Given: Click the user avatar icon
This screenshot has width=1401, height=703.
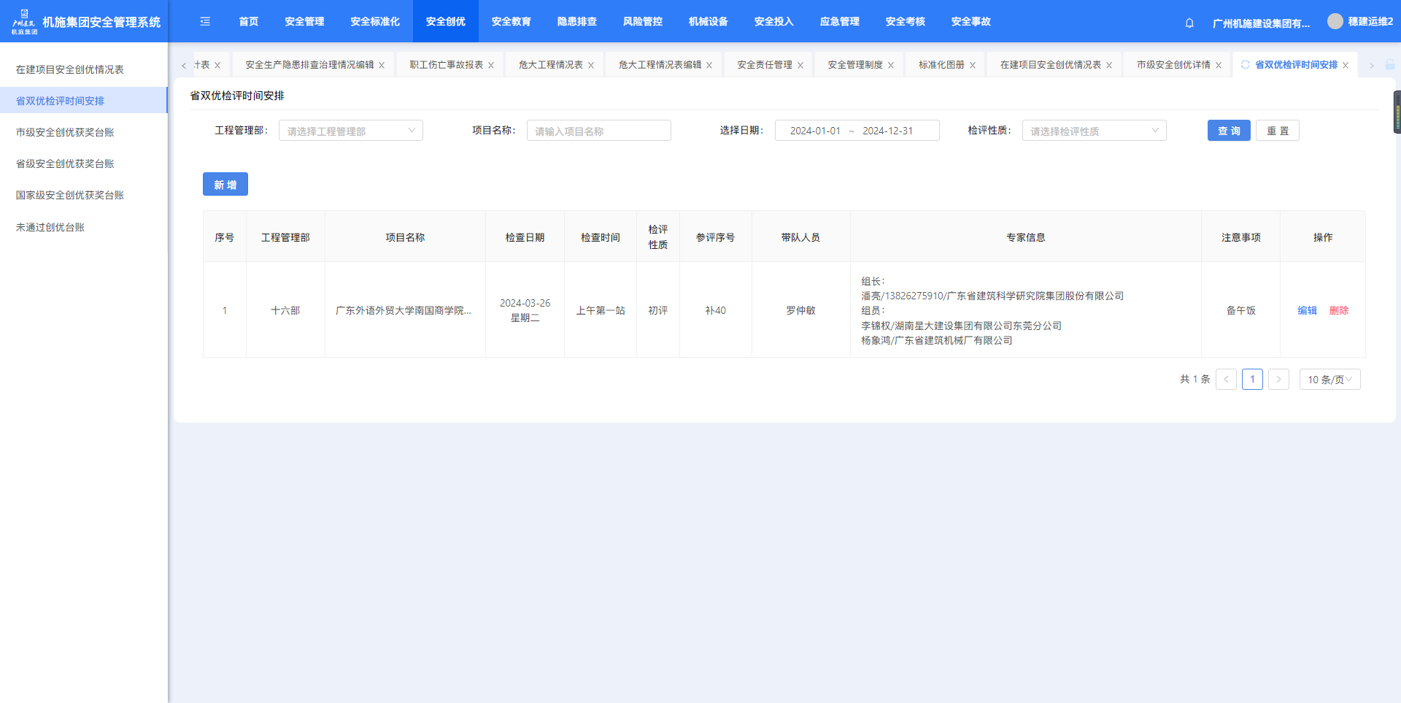Looking at the screenshot, I should pos(1335,22).
